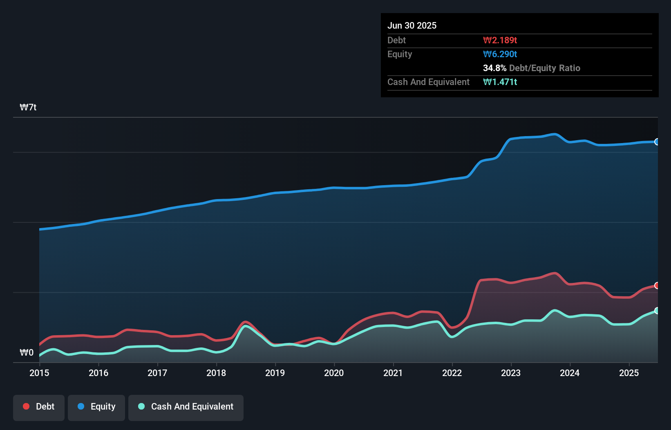Click the 2018 x-axis label
This screenshot has height=430, width=671.
tap(216, 373)
